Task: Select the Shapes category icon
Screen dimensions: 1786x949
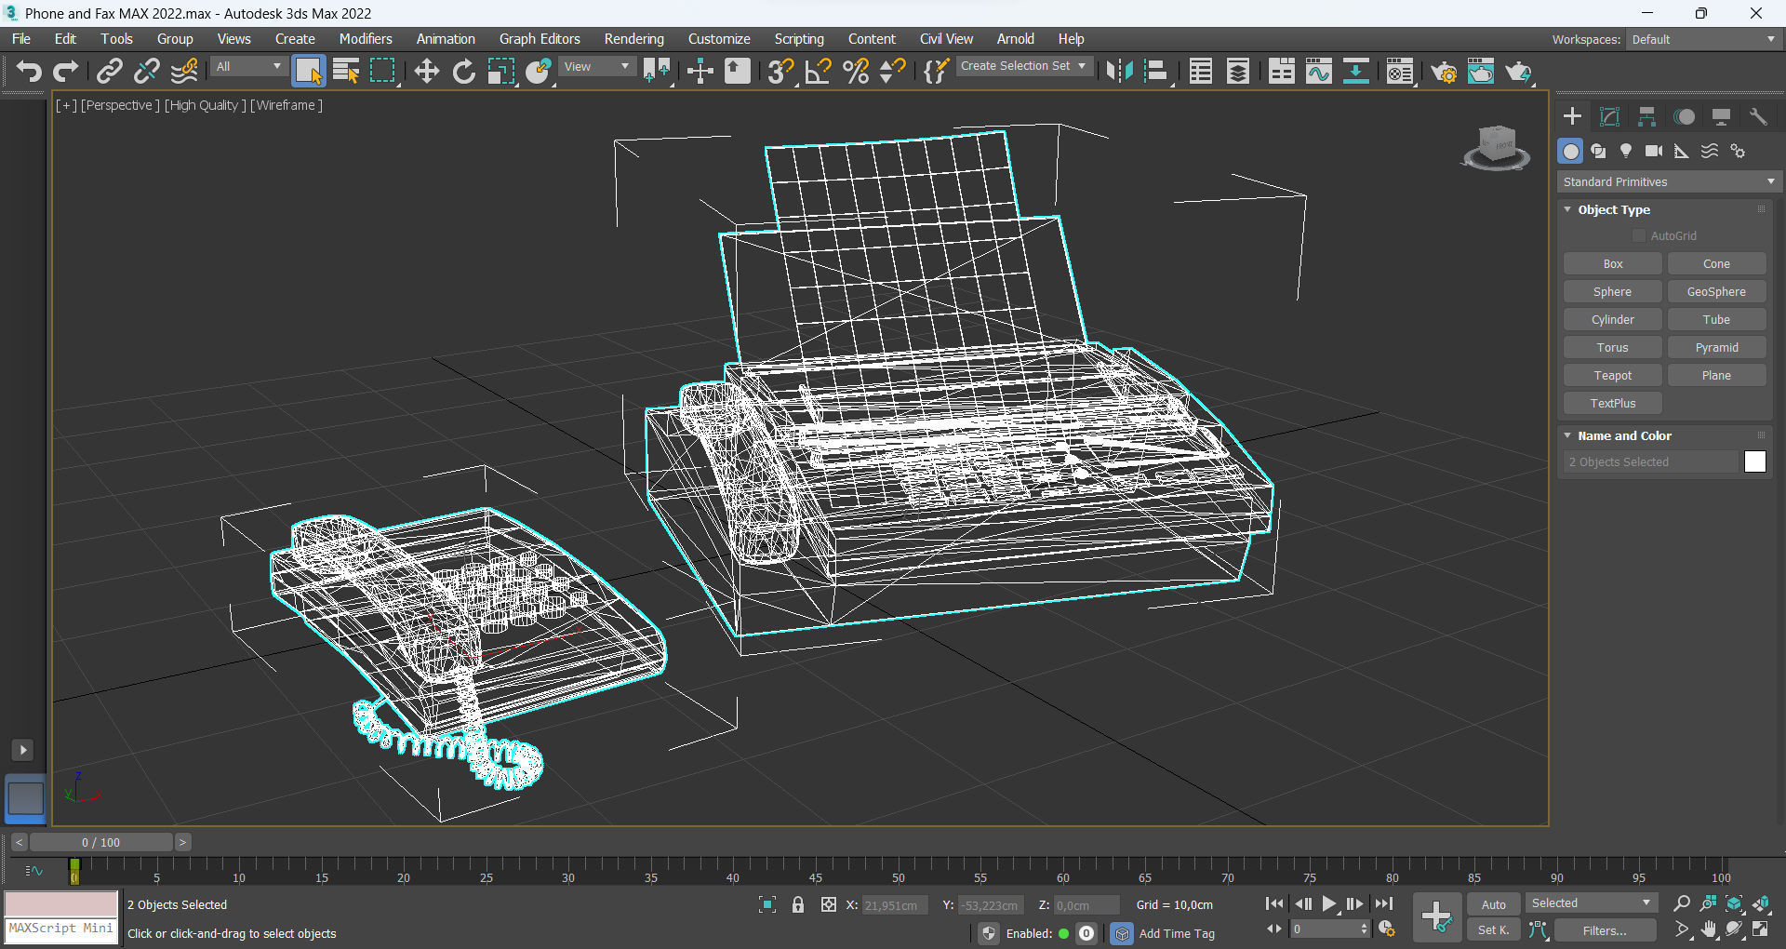Action: pos(1598,151)
